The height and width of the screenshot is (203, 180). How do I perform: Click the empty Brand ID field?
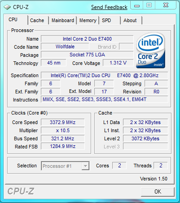pyautogui.click(x=126, y=47)
